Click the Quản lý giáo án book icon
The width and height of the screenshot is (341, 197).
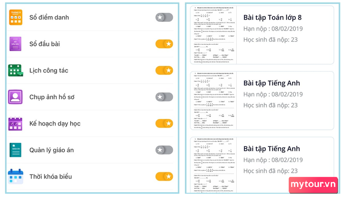pos(16,150)
